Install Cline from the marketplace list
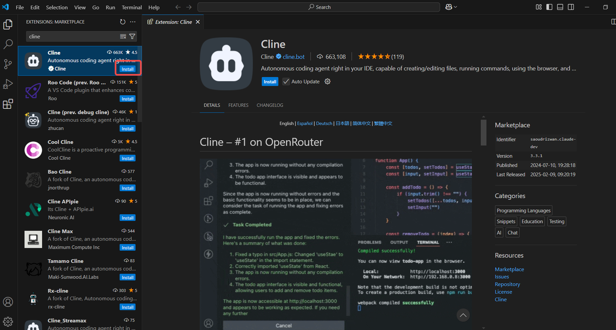 click(x=128, y=69)
